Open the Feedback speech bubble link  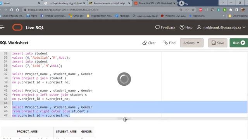165,27
